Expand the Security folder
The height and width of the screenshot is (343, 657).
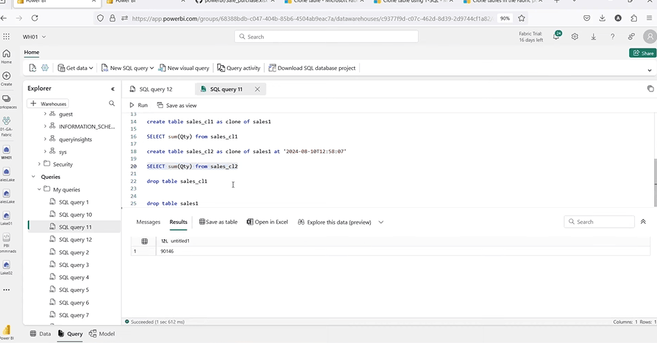point(39,164)
